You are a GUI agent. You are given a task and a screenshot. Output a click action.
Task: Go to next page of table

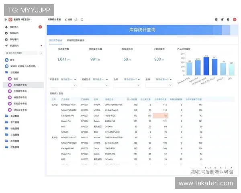(x=226, y=168)
